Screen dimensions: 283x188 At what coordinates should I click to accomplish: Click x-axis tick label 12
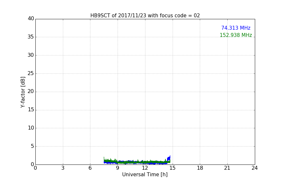(x=145, y=168)
